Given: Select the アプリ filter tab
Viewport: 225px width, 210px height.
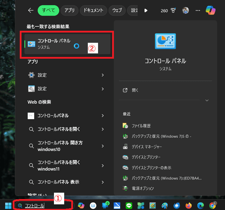Looking at the screenshot, I should [x=69, y=11].
